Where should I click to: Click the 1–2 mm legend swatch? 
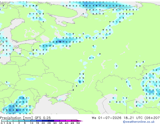pyautogui.click(x=16, y=121)
